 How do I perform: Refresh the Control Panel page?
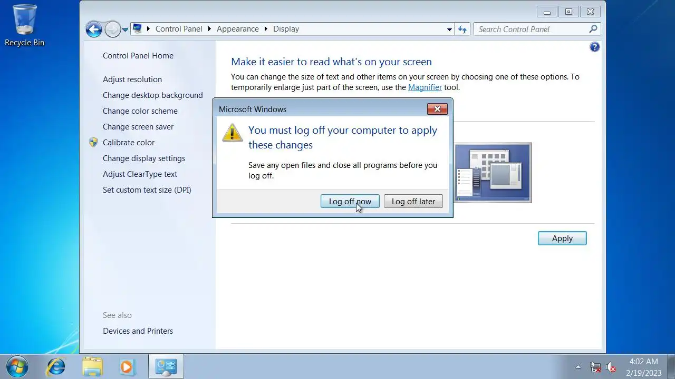(x=462, y=29)
